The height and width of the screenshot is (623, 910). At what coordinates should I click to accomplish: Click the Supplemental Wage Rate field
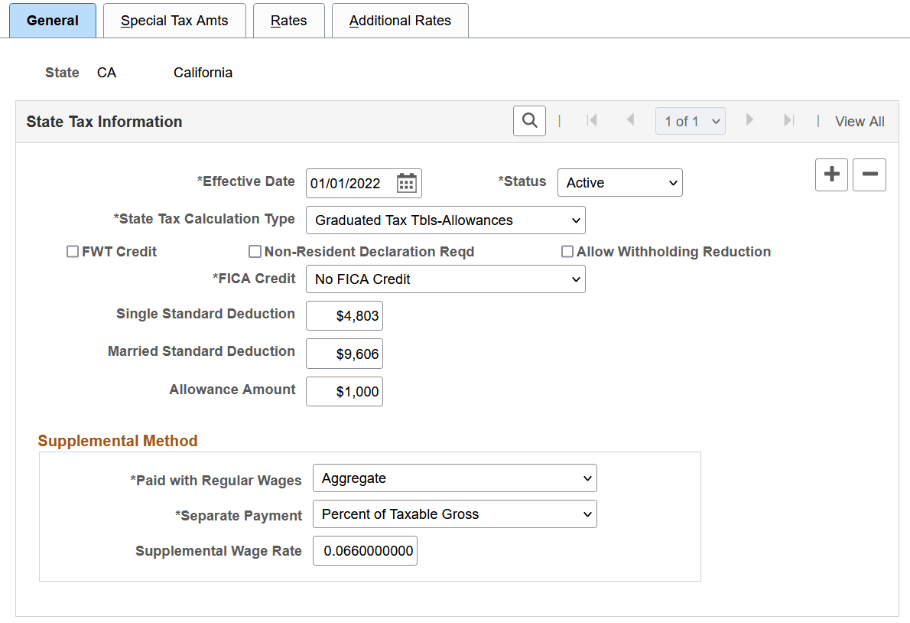pos(365,550)
